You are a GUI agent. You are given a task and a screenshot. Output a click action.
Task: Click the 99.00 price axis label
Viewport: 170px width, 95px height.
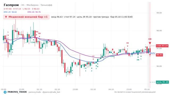click(x=159, y=13)
